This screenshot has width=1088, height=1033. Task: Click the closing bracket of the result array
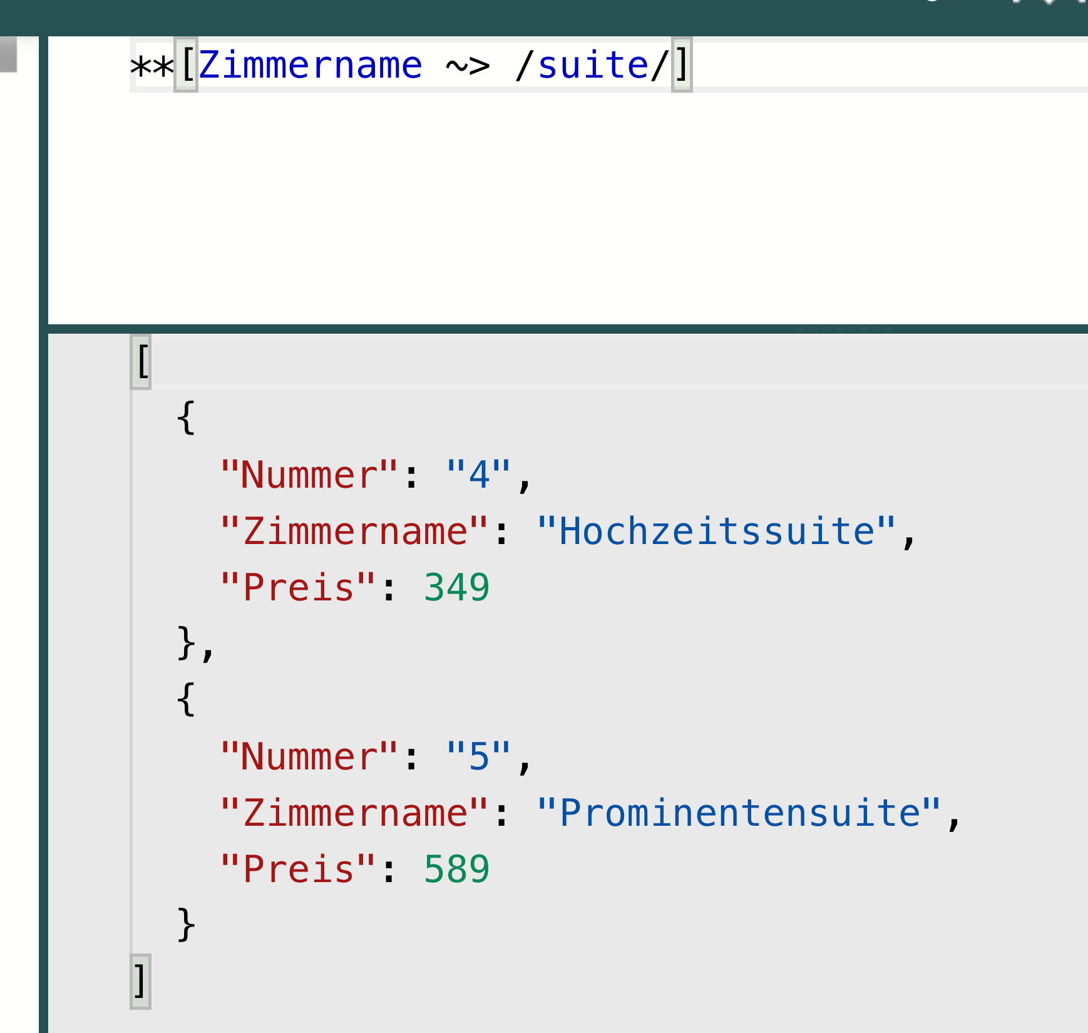coord(140,980)
